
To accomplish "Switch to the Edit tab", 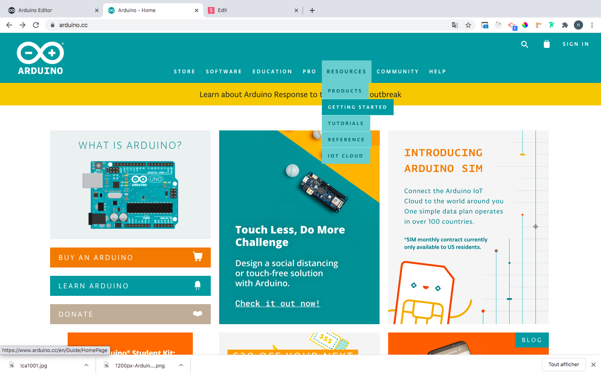I will [x=253, y=10].
